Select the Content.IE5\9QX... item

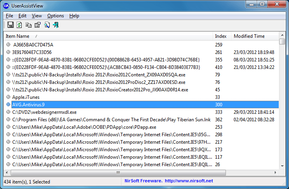[x=141, y=150]
